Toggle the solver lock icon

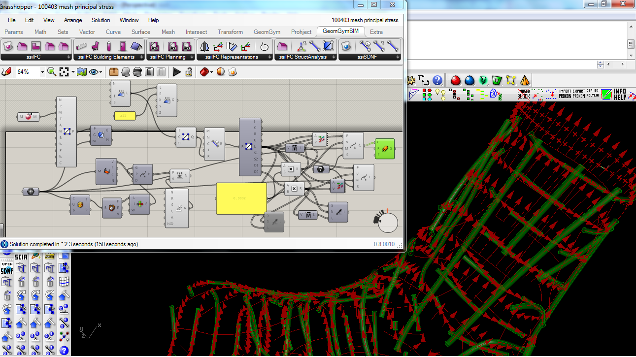[188, 72]
